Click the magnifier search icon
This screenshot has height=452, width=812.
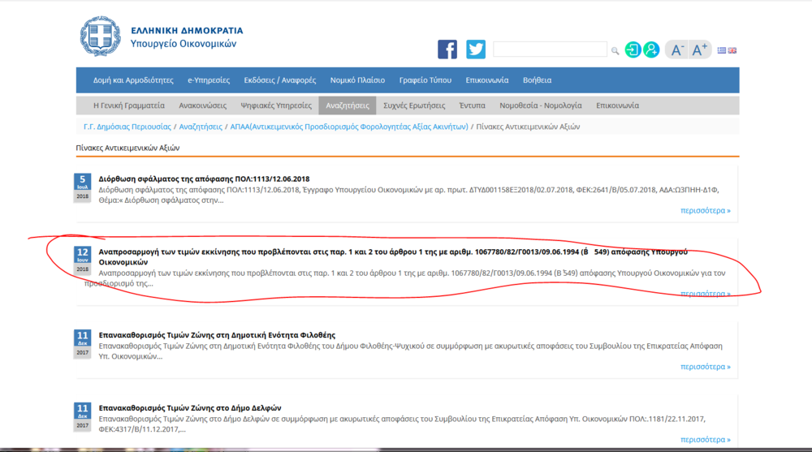(615, 50)
